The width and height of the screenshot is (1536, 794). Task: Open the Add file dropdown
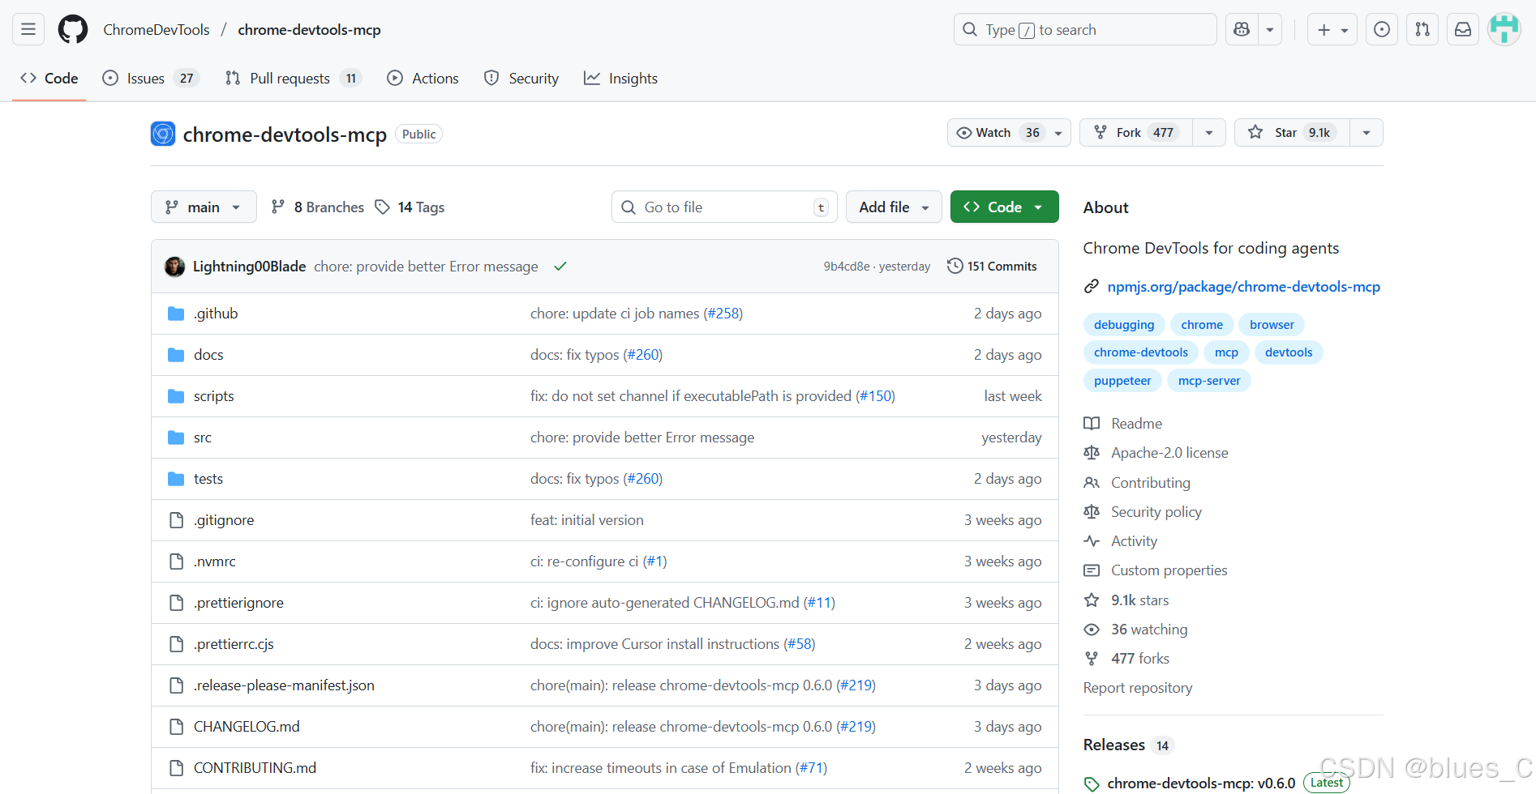(x=893, y=207)
